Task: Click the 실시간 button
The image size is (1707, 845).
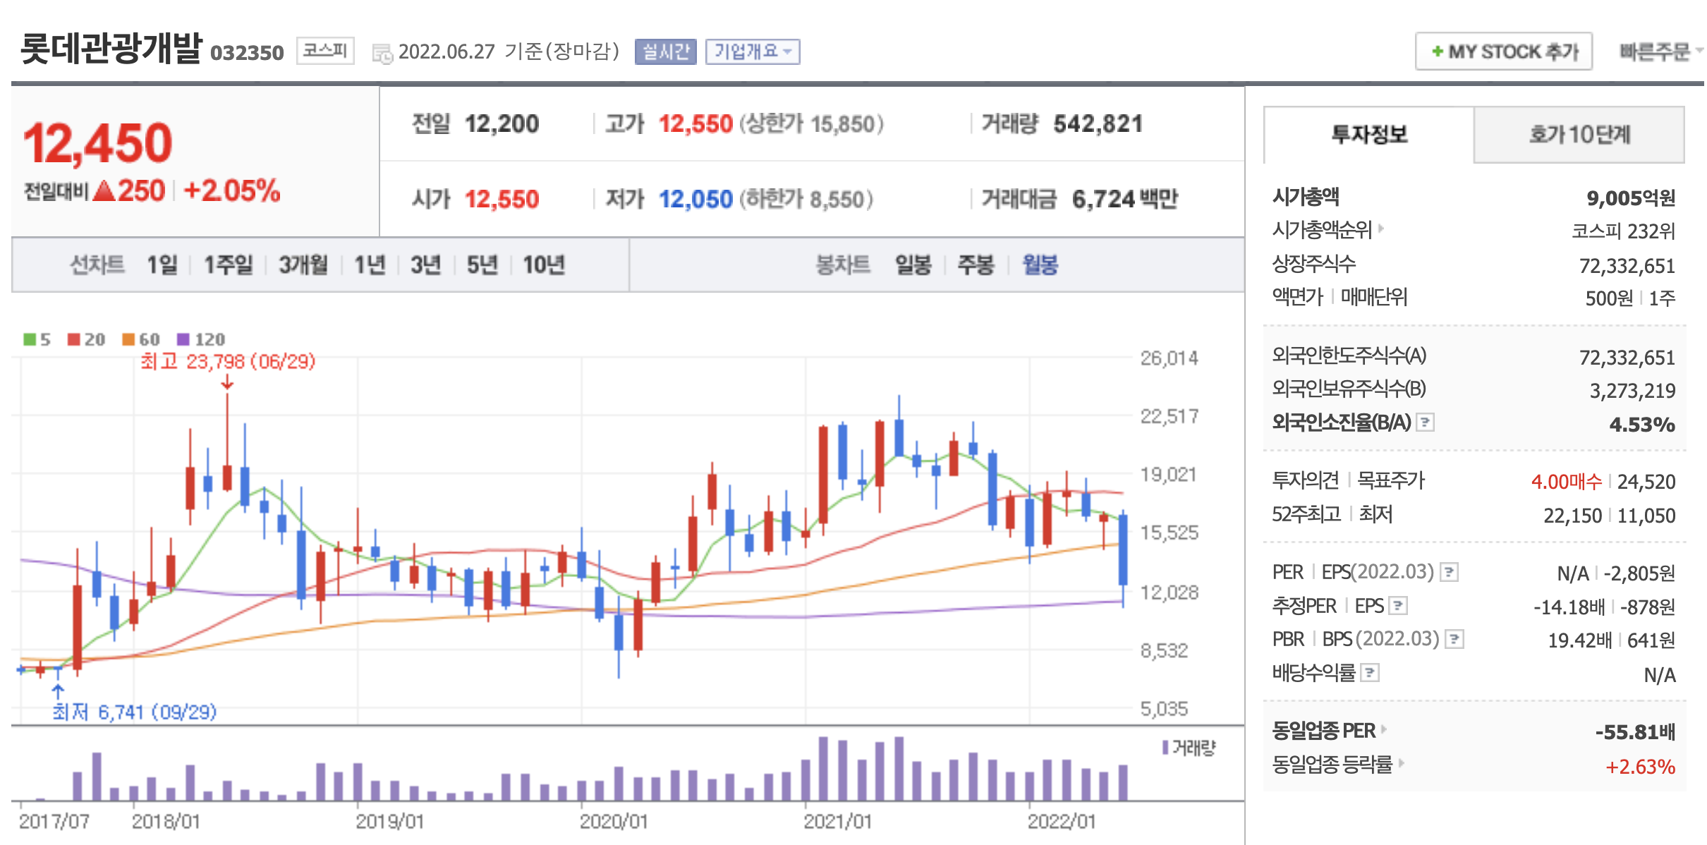Action: tap(665, 51)
